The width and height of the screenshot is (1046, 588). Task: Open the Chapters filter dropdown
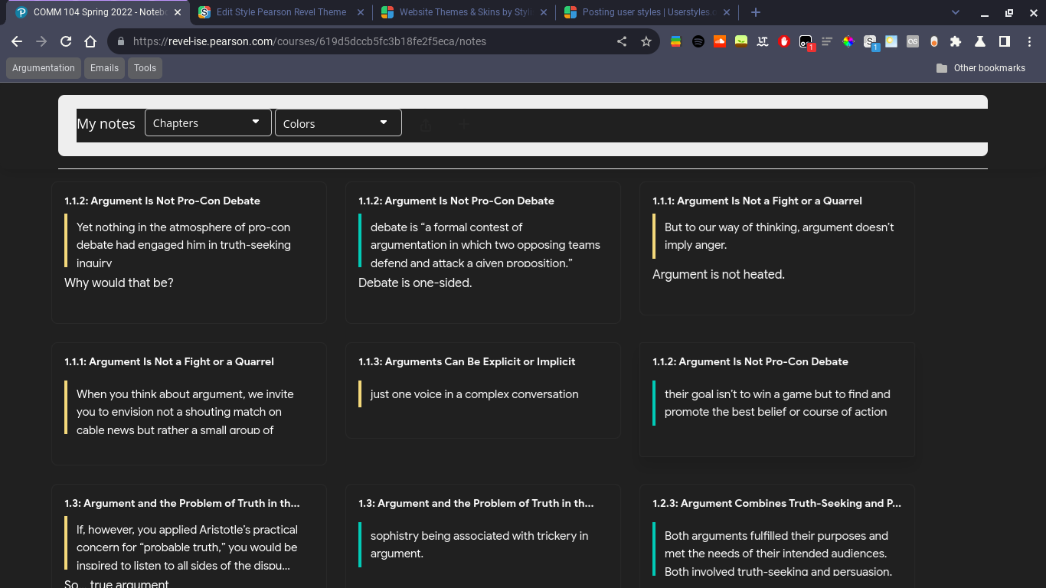208,122
